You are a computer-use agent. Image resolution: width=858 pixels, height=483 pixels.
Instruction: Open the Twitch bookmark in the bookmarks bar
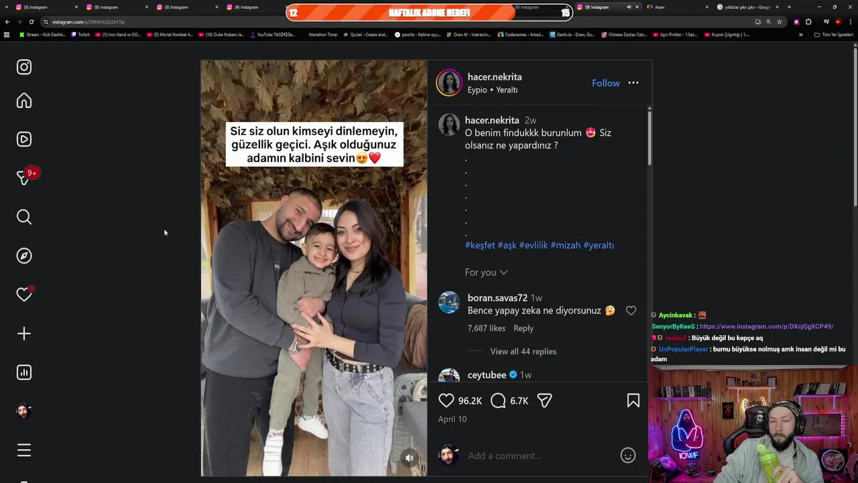(x=80, y=35)
